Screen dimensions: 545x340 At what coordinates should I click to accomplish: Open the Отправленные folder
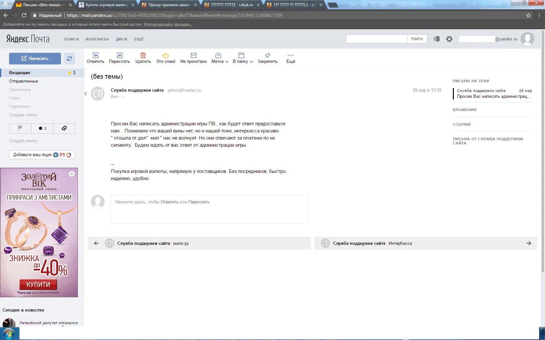coord(23,81)
